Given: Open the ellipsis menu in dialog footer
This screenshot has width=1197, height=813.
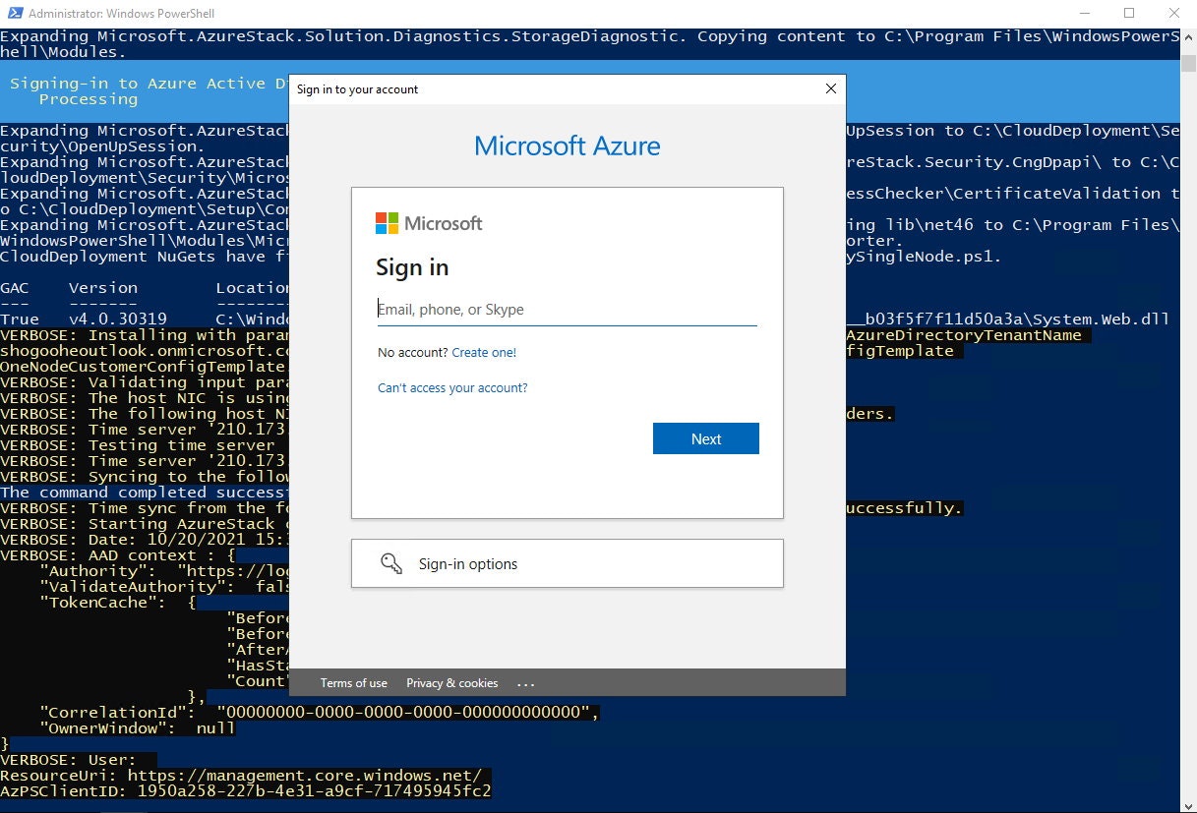Looking at the screenshot, I should pos(525,683).
